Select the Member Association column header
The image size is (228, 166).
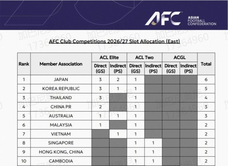(x=61, y=64)
